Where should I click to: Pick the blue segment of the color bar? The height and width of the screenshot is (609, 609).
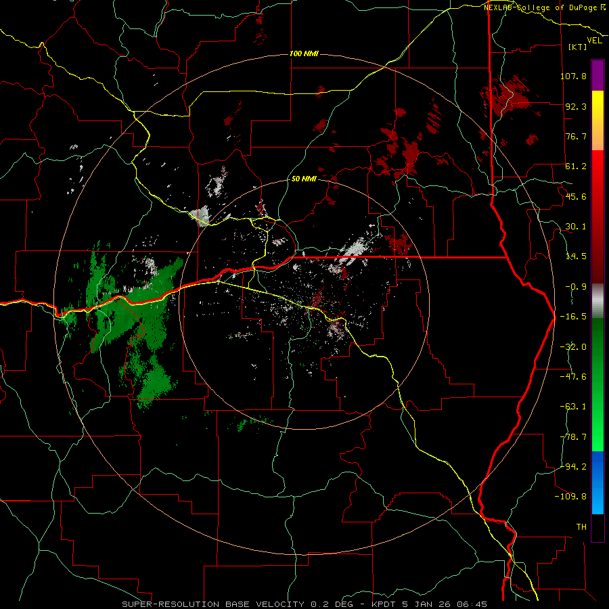(x=597, y=482)
